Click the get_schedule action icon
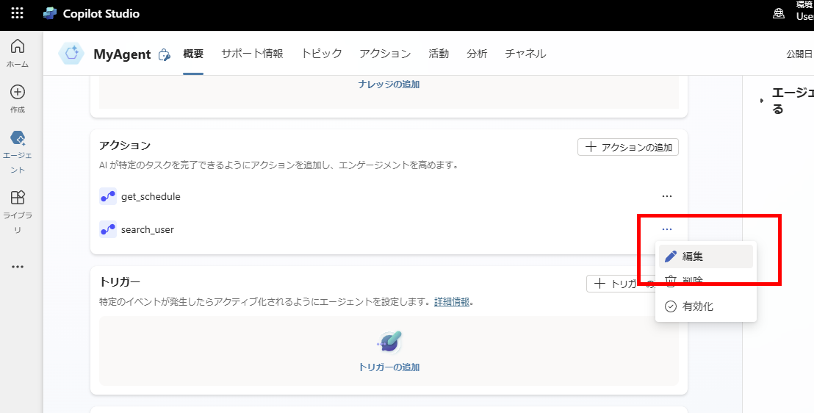The height and width of the screenshot is (413, 814). click(108, 196)
